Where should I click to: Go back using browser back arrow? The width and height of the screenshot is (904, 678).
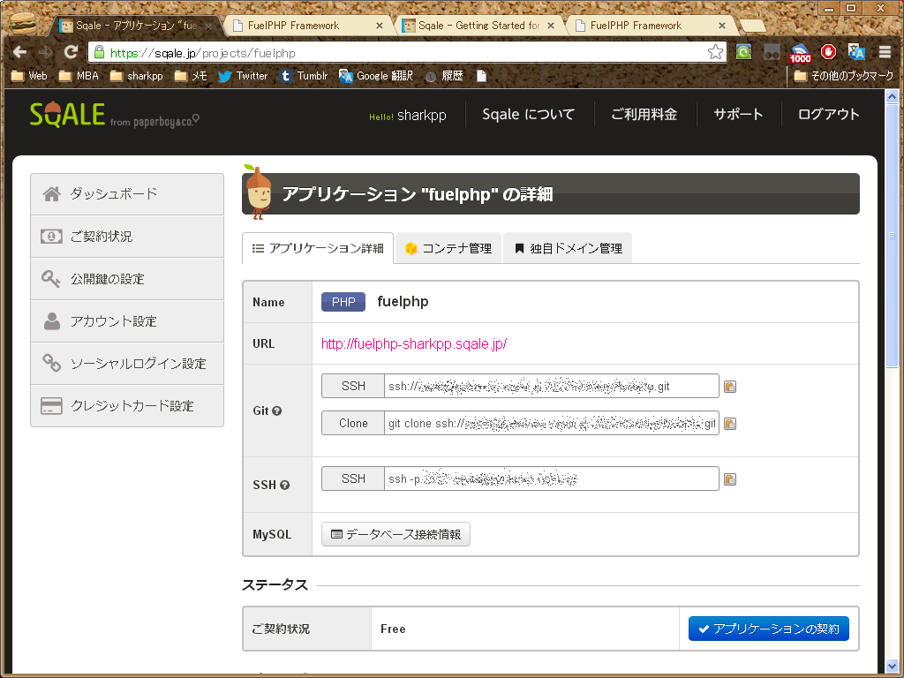pyautogui.click(x=19, y=52)
